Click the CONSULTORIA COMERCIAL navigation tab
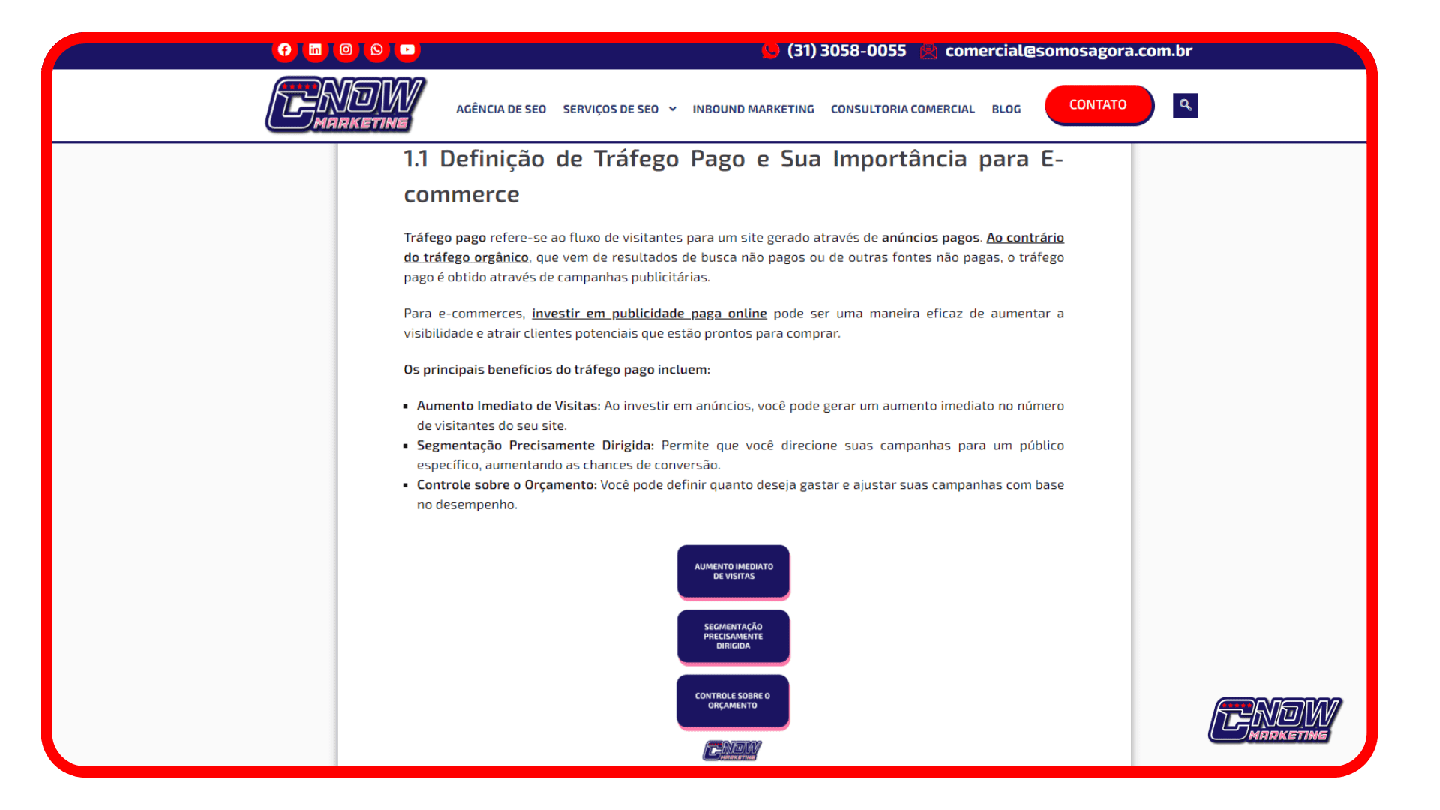This screenshot has width=1440, height=810. tap(902, 108)
